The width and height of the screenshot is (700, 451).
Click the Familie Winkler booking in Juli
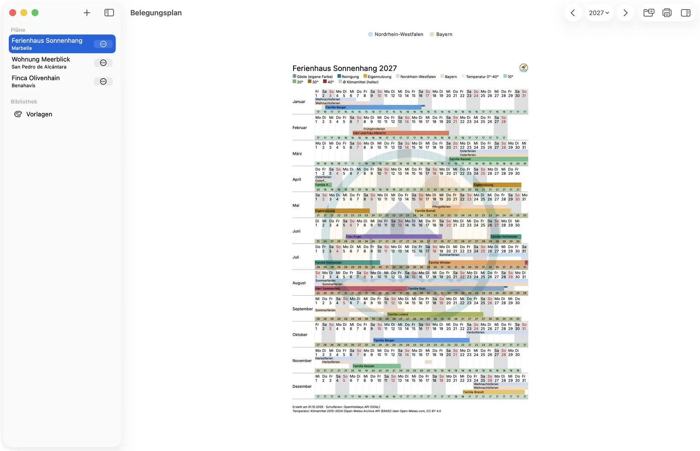476,263
